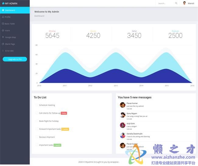Image resolution: width=198 pixels, height=166 pixels.
Task: Click the Error 404 sidebar icon
Action: coord(3,51)
